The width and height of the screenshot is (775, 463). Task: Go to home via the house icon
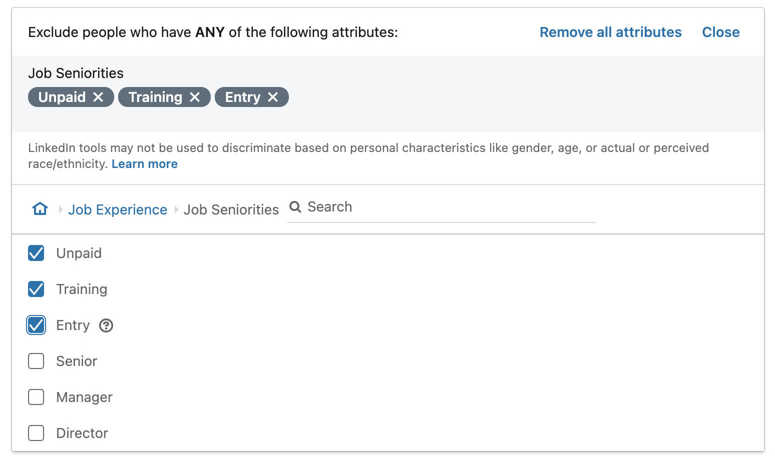click(40, 208)
